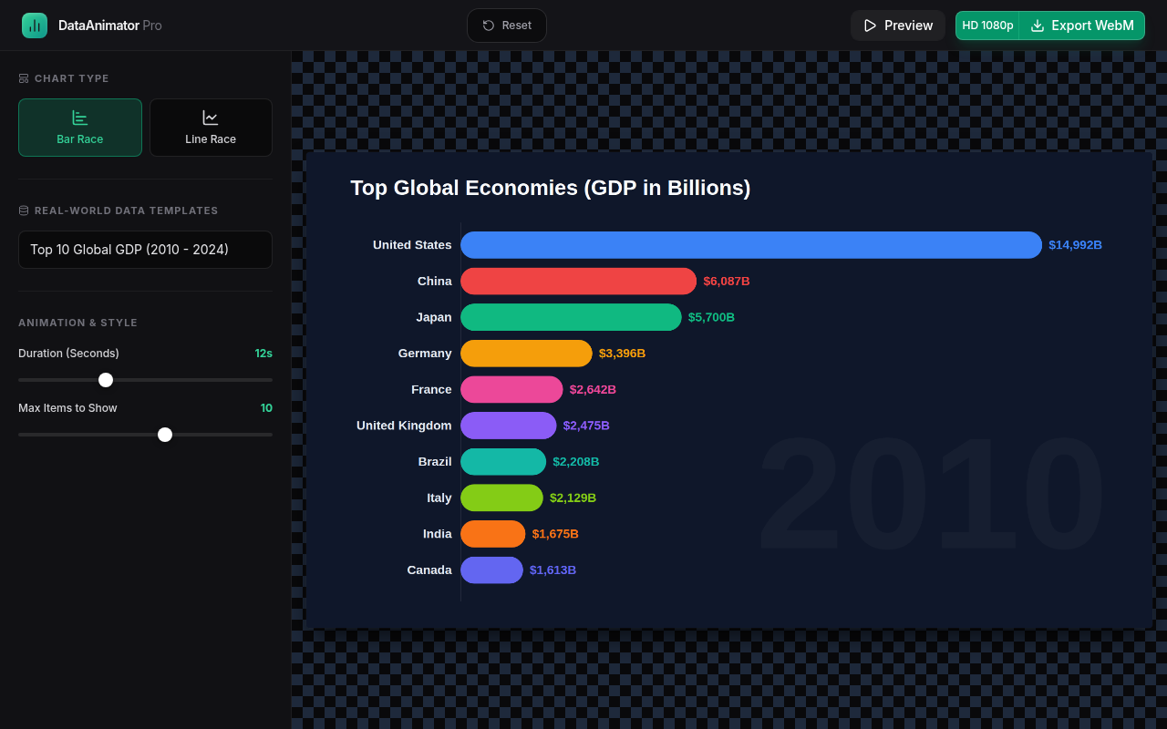Click the green Japan bar
This screenshot has height=729, width=1167.
click(x=571, y=317)
